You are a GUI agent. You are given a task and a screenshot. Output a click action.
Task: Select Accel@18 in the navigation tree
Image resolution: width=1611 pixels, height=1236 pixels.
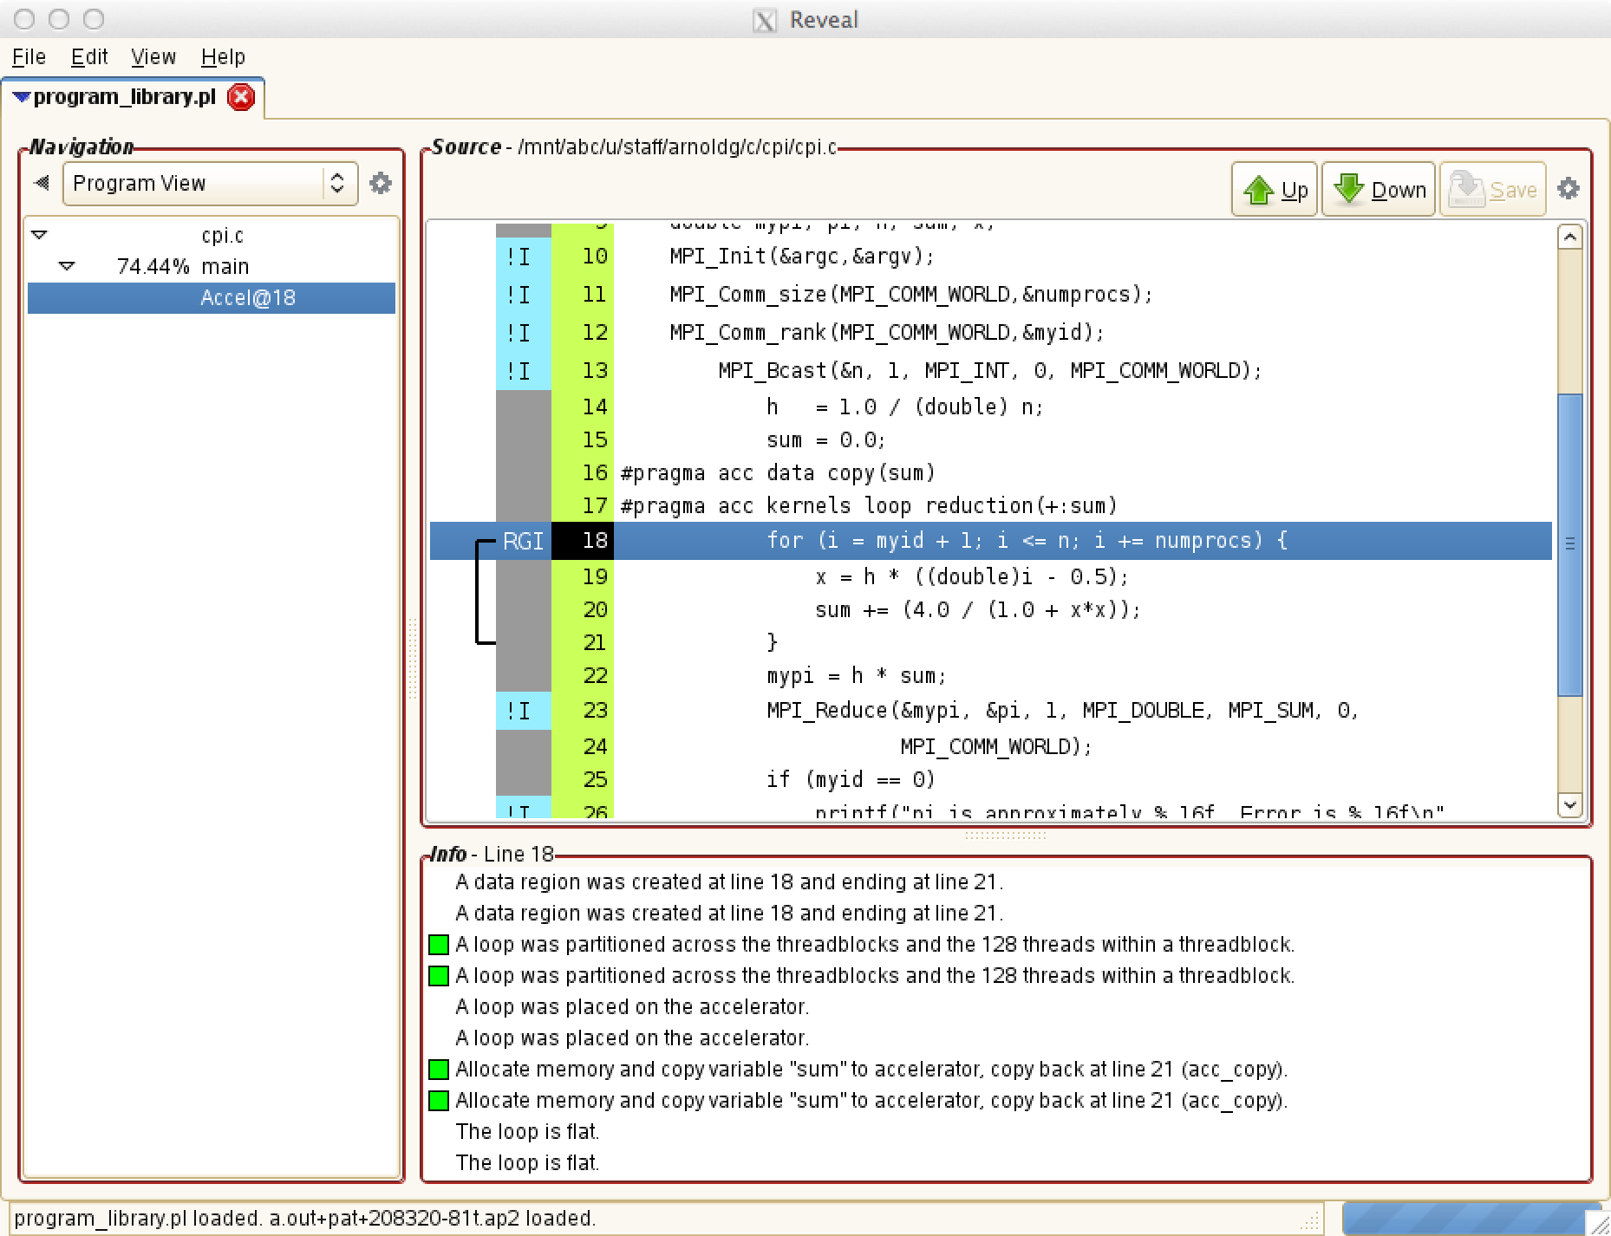212,298
